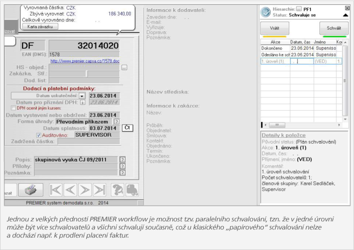Click Datum splatnosti field 03.07.2014

104,128
